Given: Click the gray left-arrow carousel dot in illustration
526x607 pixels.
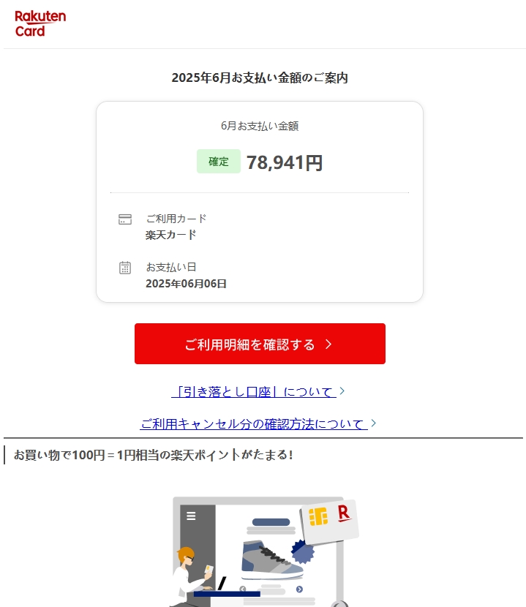Looking at the screenshot, I should pos(243,589).
